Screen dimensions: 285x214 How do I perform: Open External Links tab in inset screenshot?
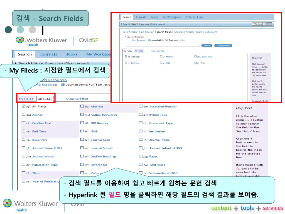pyautogui.click(x=195, y=17)
